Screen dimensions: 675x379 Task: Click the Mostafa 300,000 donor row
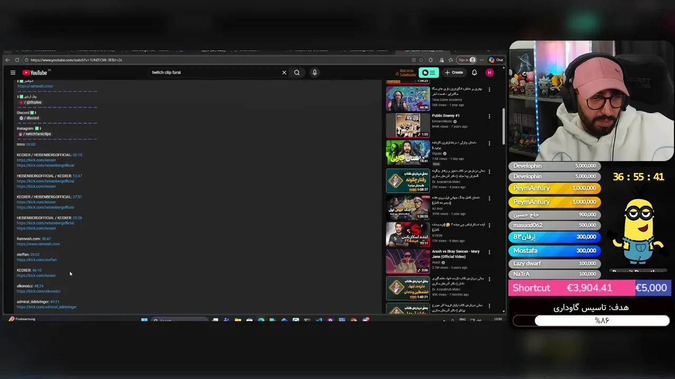pos(554,251)
